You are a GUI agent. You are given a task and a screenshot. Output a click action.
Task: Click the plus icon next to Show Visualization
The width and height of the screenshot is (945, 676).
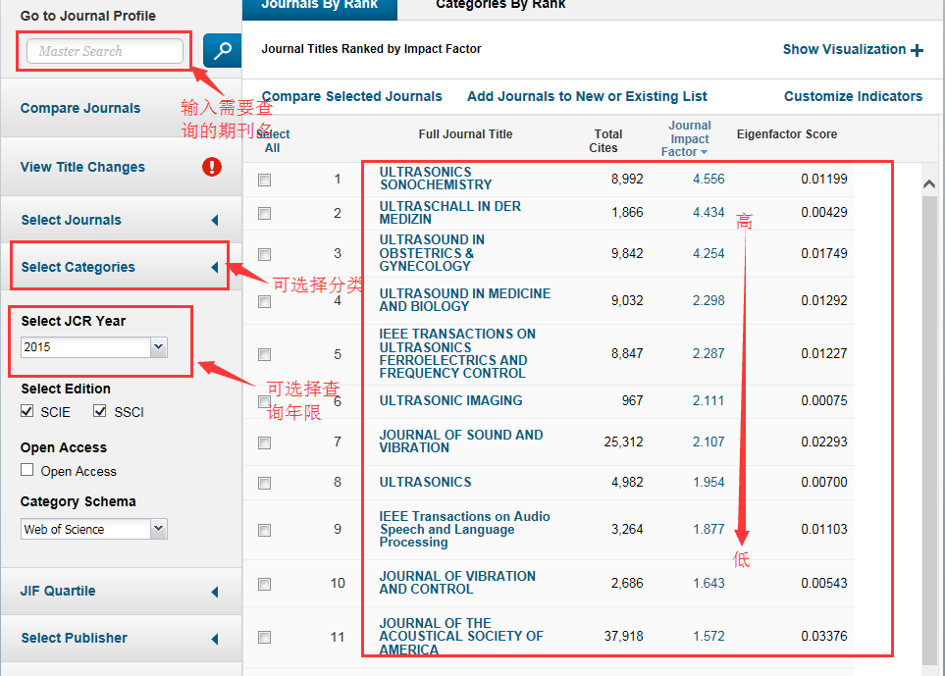tap(917, 50)
